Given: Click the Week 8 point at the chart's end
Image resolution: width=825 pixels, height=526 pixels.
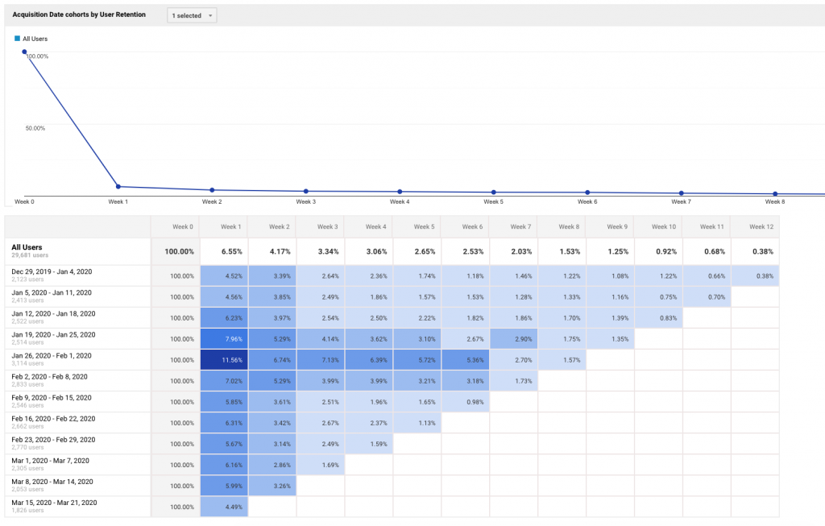Looking at the screenshot, I should [x=775, y=193].
